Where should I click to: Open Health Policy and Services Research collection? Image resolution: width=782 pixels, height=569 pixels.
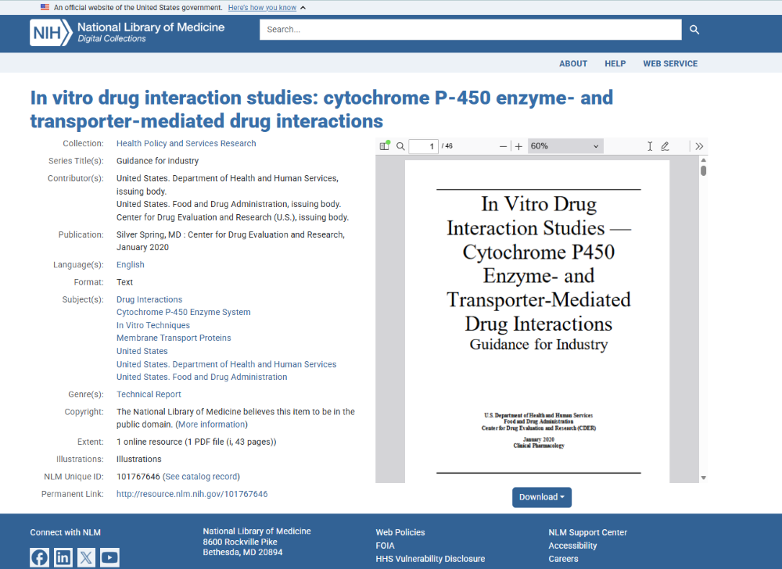coord(186,144)
